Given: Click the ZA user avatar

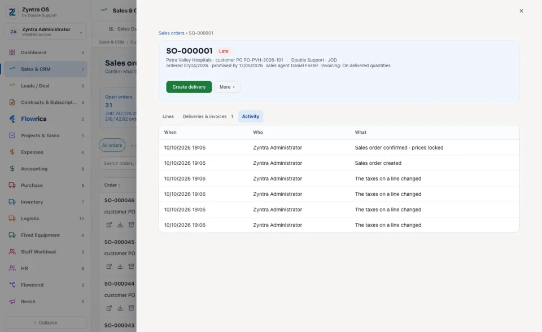Looking at the screenshot, I should pyautogui.click(x=14, y=32).
